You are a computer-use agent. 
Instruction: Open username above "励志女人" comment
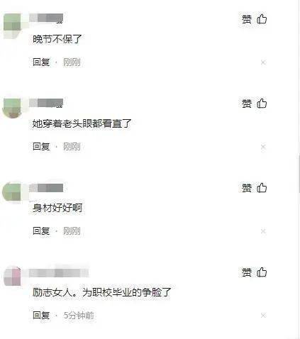point(59,272)
